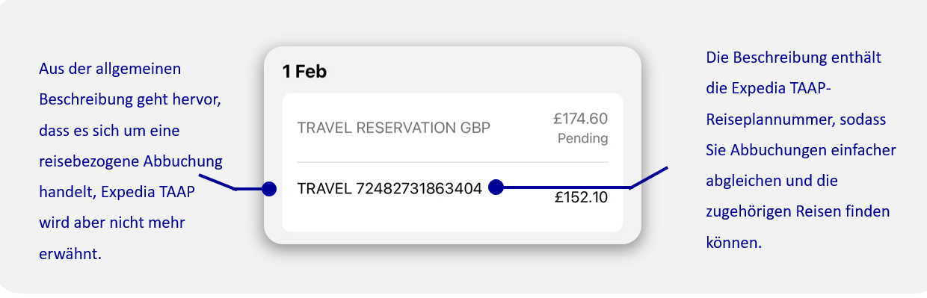927x298 pixels.
Task: Click the text 'handelt, Expedia TAAP' on the left
Action: pyautogui.click(x=117, y=192)
